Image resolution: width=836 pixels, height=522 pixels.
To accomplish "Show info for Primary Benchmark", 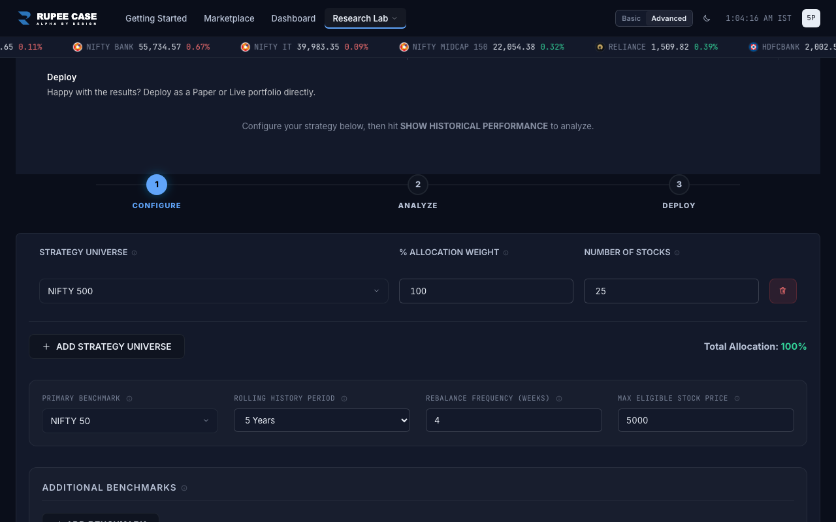I will tap(129, 399).
